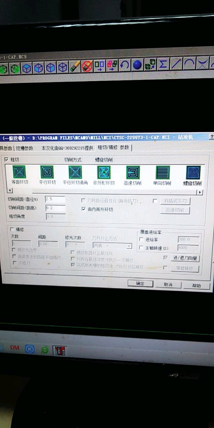214x428 pixels.
Task: Click the blue shading sphere toolbar icon
Action: (x=137, y=65)
